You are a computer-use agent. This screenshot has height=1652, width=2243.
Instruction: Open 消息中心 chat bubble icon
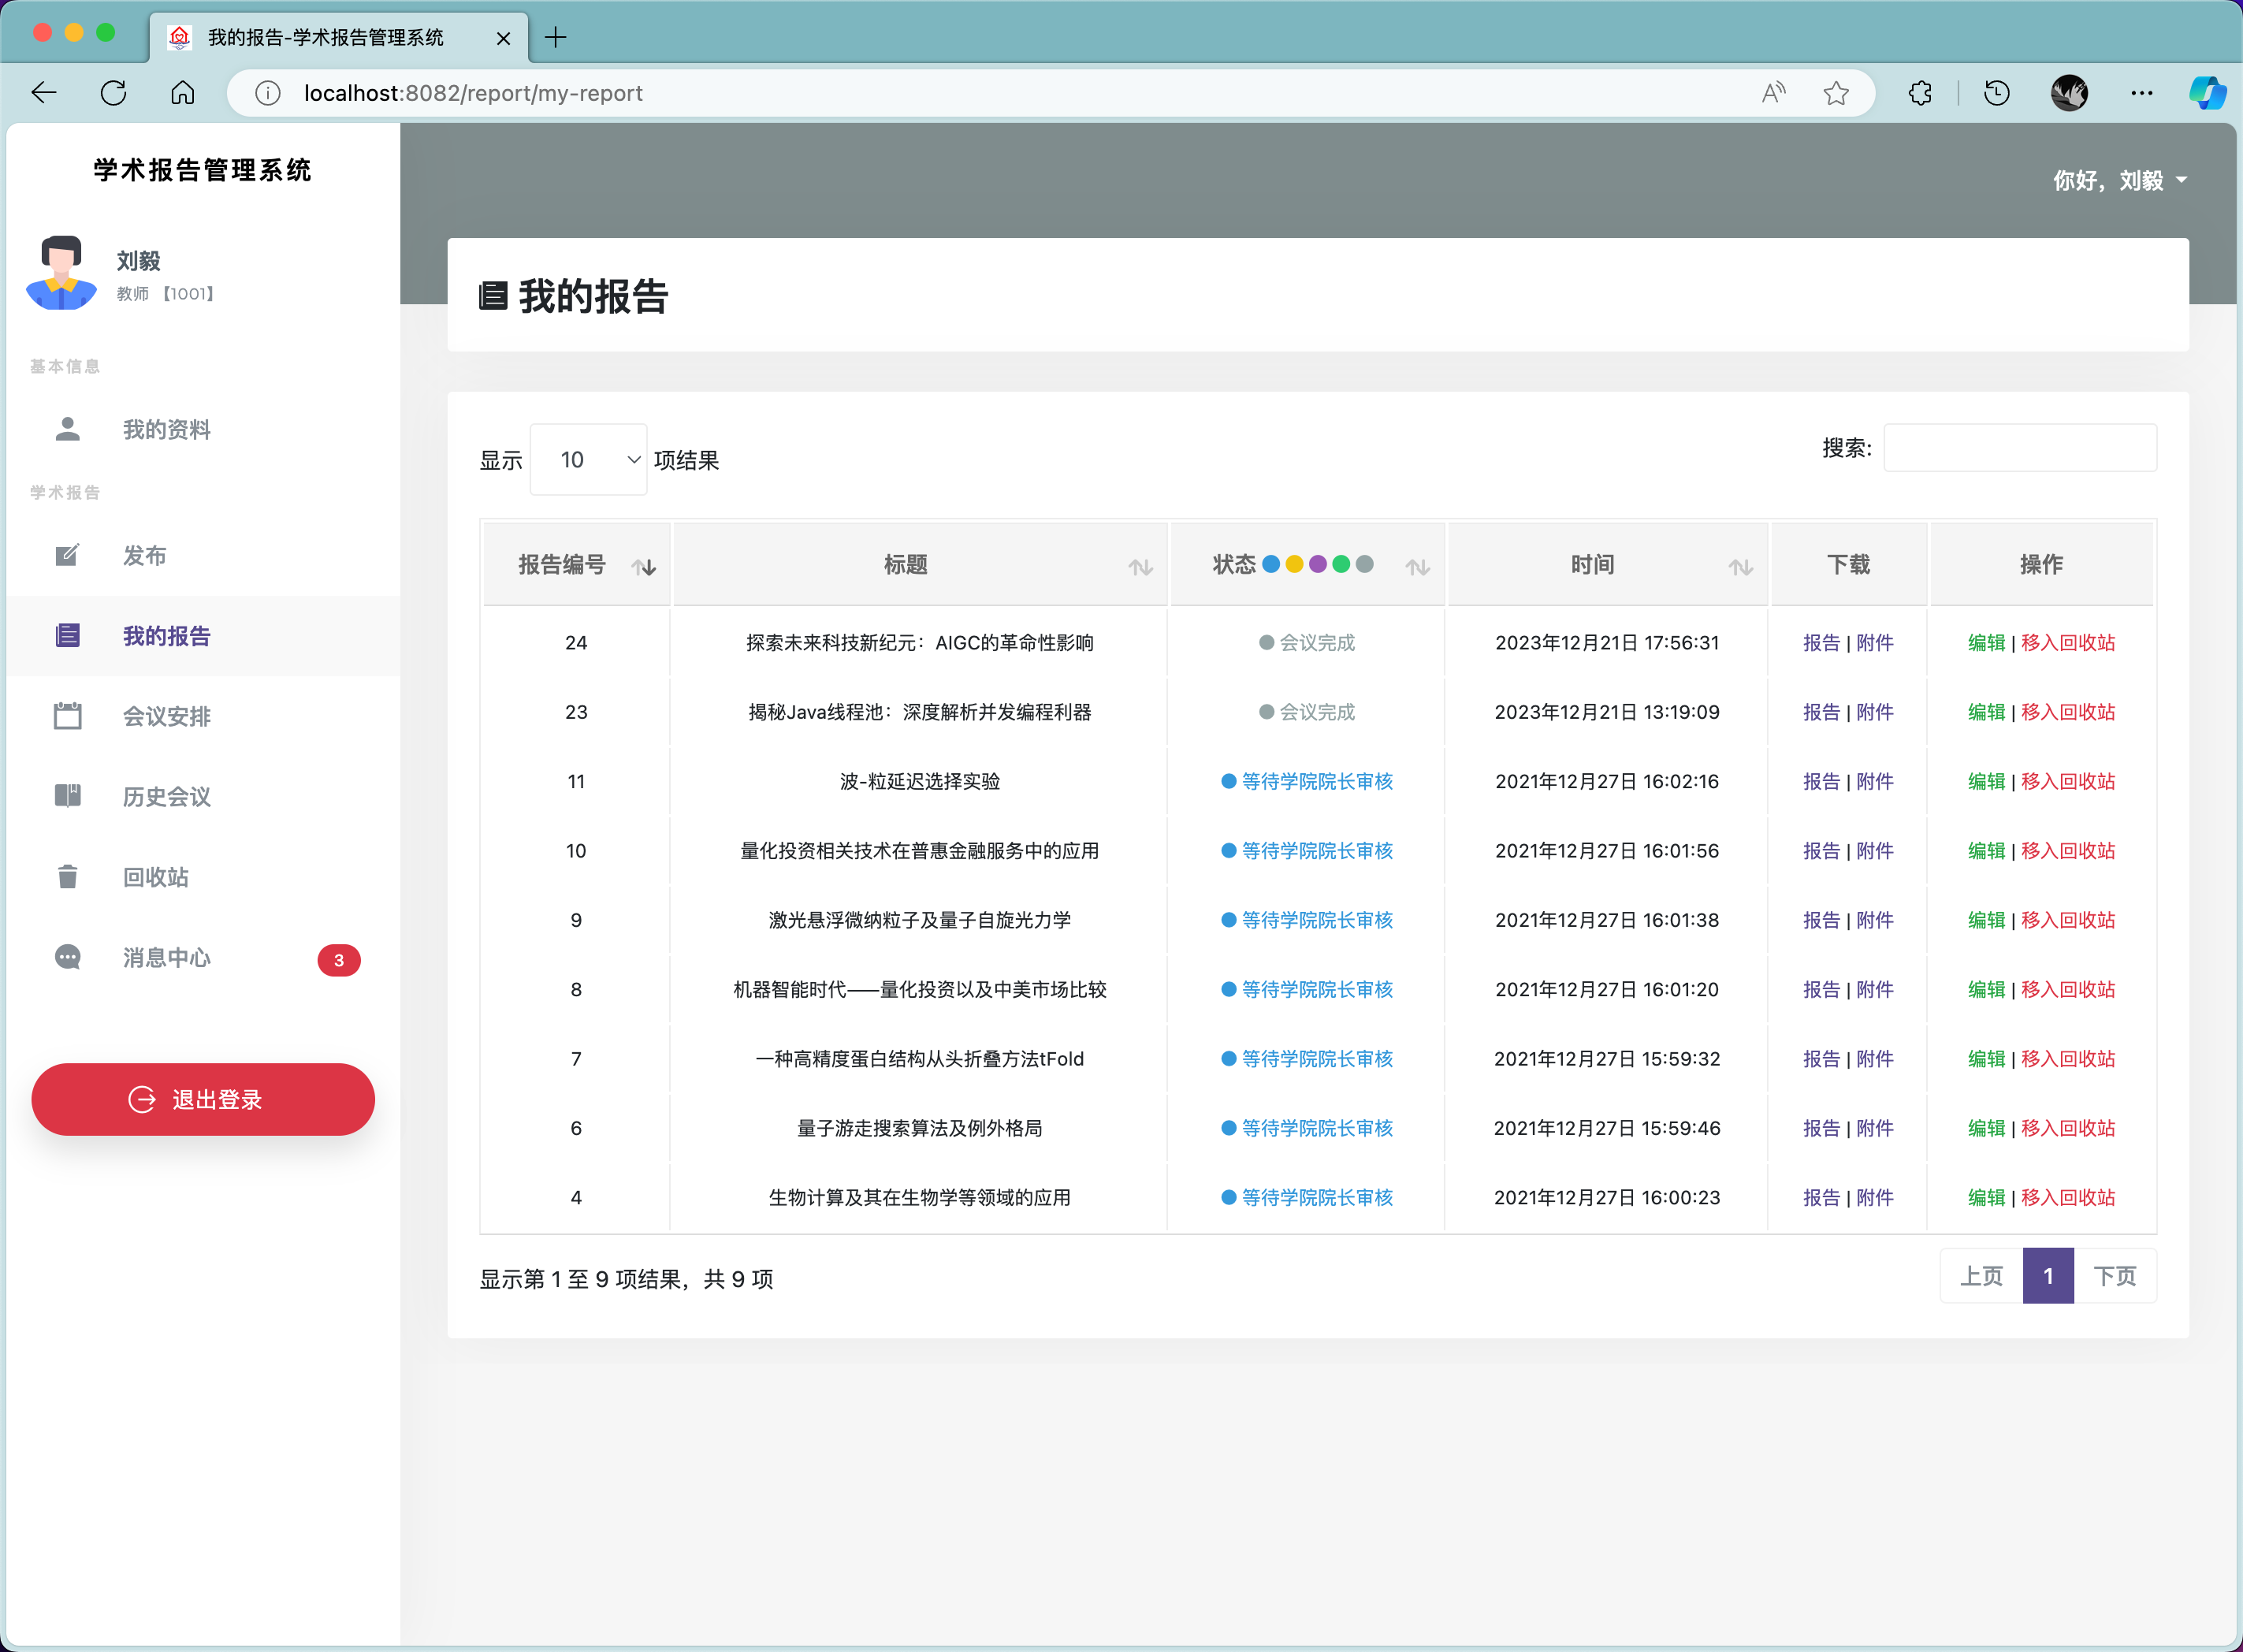coord(67,957)
